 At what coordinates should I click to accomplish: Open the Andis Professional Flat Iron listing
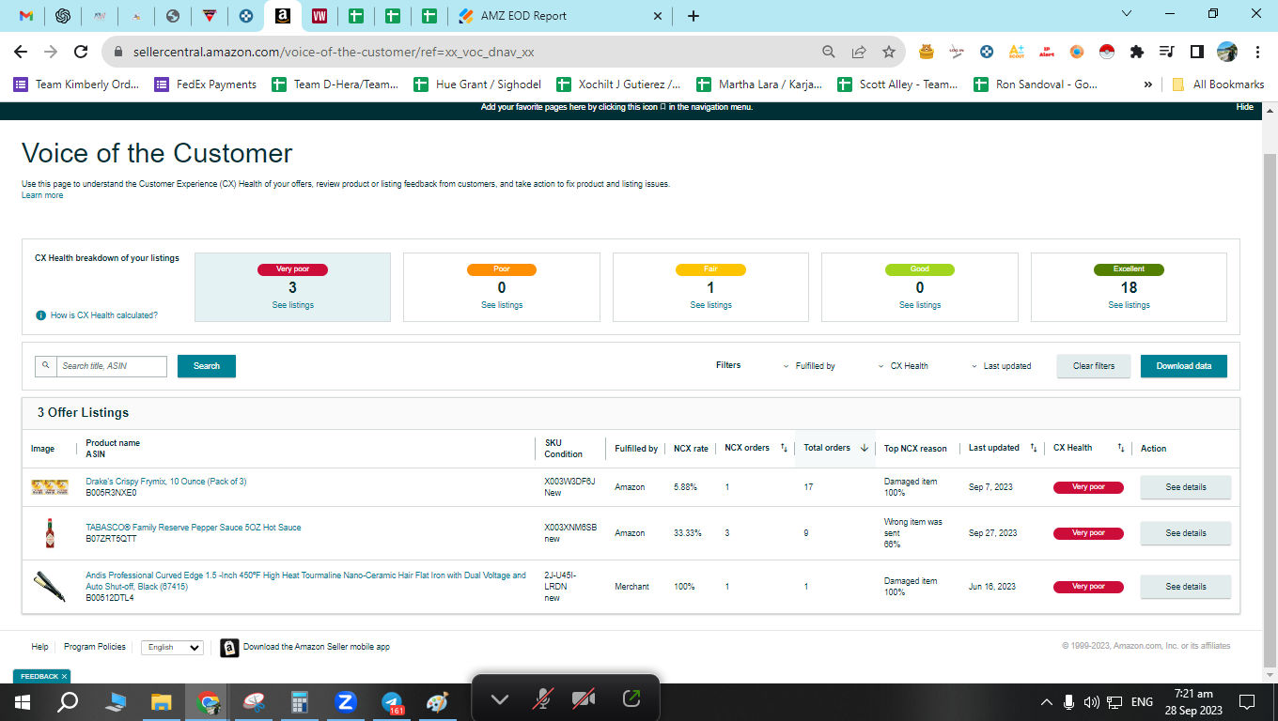click(305, 581)
